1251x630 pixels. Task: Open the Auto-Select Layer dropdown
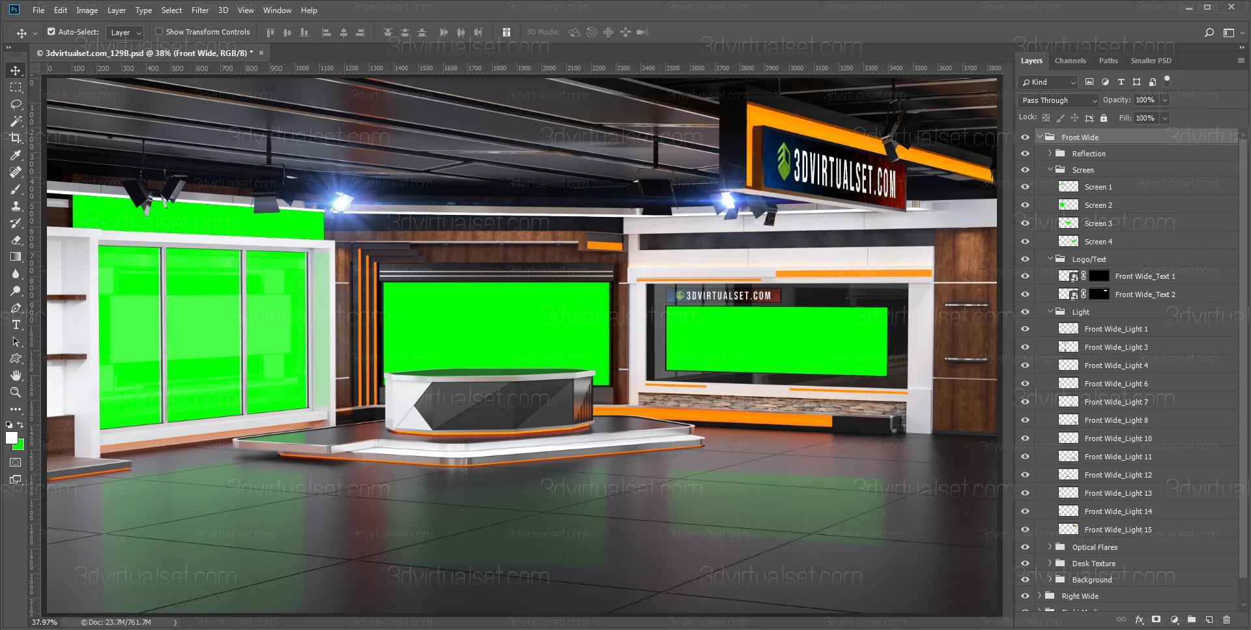coord(125,33)
